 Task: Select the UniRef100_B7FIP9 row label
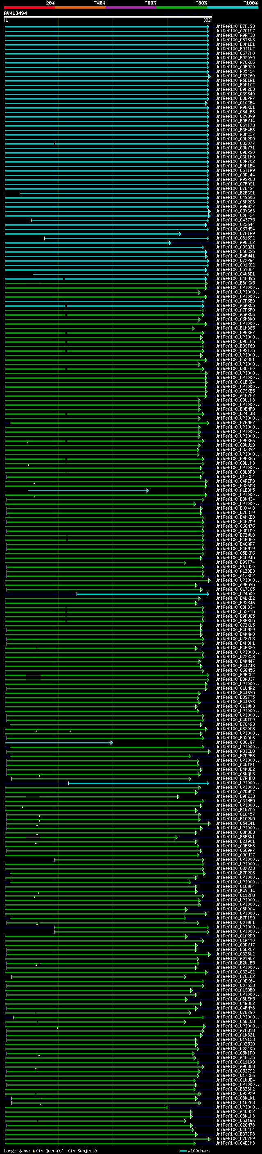tap(235, 233)
